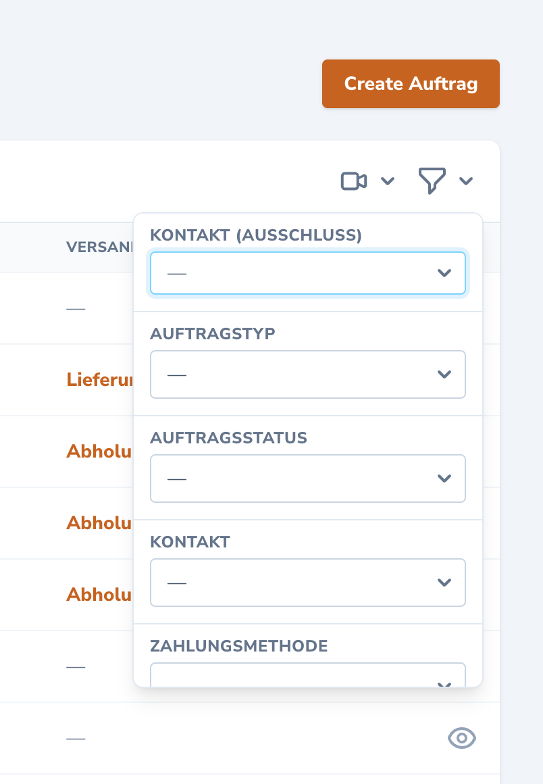543x784 pixels.
Task: Click the second Abholung link
Action: [x=99, y=523]
